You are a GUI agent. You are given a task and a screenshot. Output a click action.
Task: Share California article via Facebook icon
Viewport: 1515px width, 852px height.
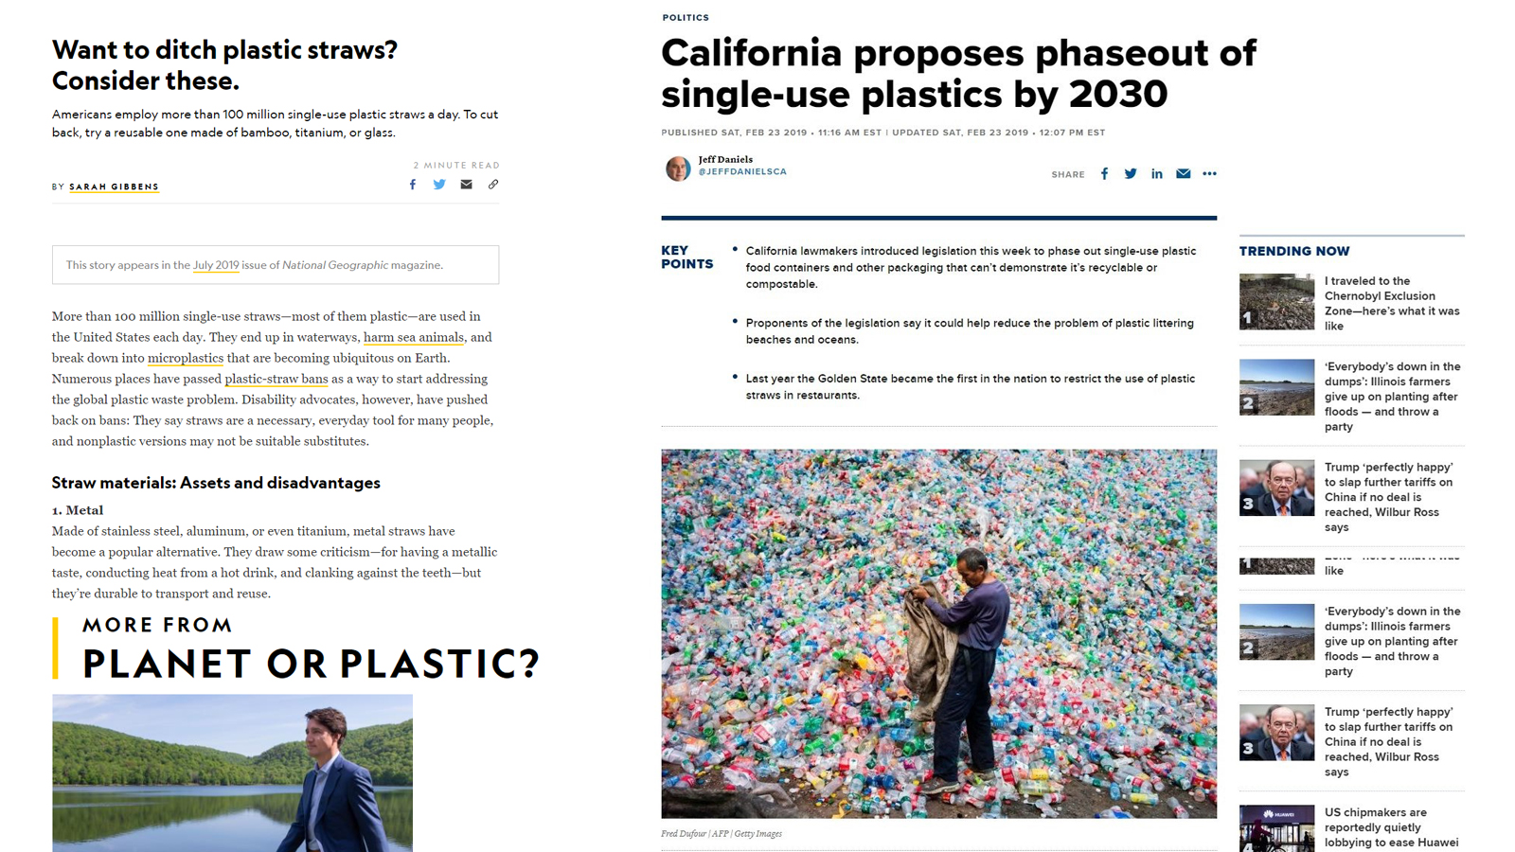[x=1104, y=174]
